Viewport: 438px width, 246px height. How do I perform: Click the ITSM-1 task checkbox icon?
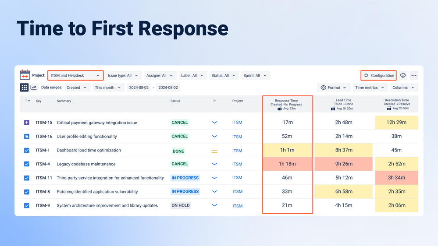point(27,150)
